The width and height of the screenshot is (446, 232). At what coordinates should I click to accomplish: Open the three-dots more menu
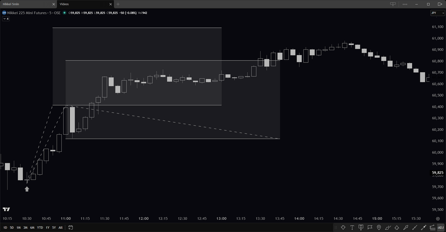coord(405,4)
